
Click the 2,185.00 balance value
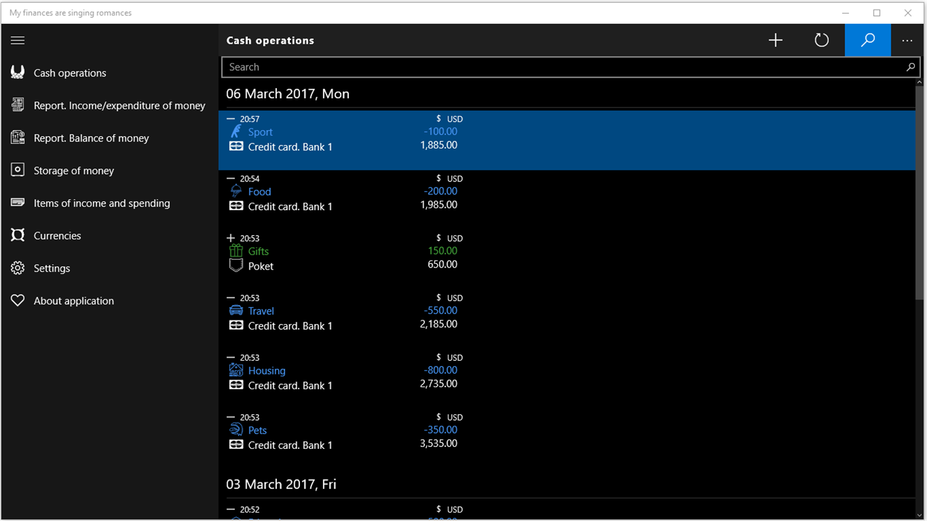439,324
